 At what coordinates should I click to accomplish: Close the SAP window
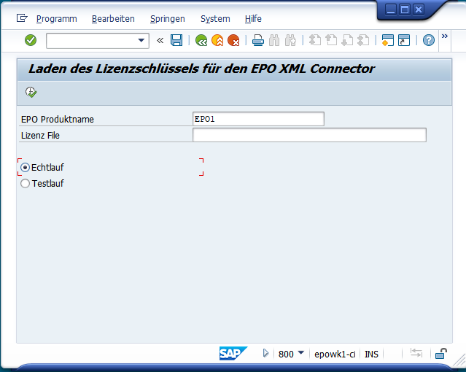point(419,9)
